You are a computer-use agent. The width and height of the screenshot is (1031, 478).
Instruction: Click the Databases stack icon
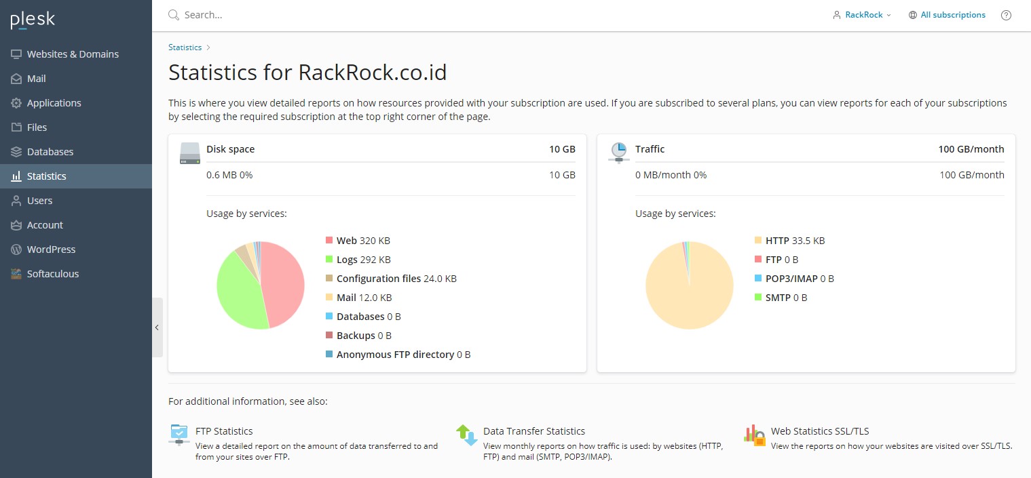coord(16,152)
